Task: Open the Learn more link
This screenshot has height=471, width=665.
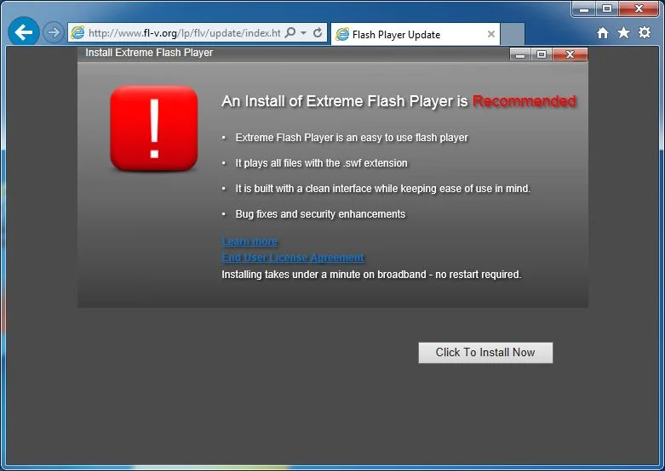Action: (249, 241)
